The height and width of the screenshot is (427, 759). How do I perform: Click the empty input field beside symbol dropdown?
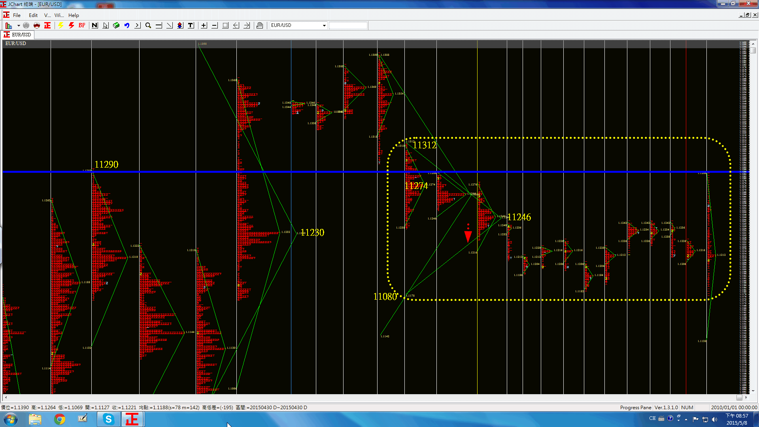pos(348,25)
